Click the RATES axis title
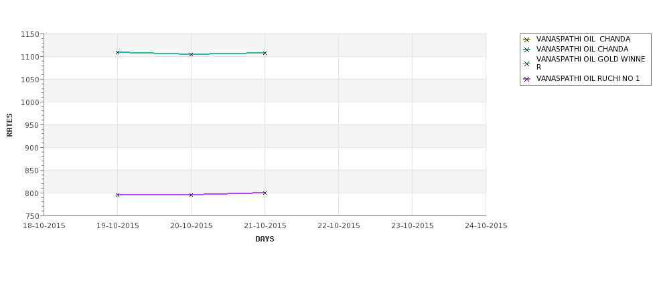Screen dimensions: 653x287 (9, 125)
